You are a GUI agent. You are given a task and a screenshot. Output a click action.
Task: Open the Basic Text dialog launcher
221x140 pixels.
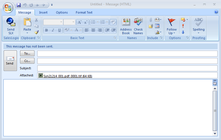(115, 38)
